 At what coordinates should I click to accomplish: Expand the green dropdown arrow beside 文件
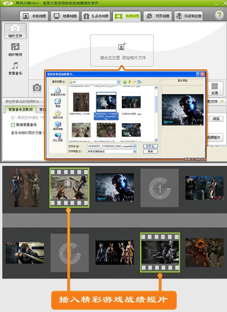(x=222, y=102)
